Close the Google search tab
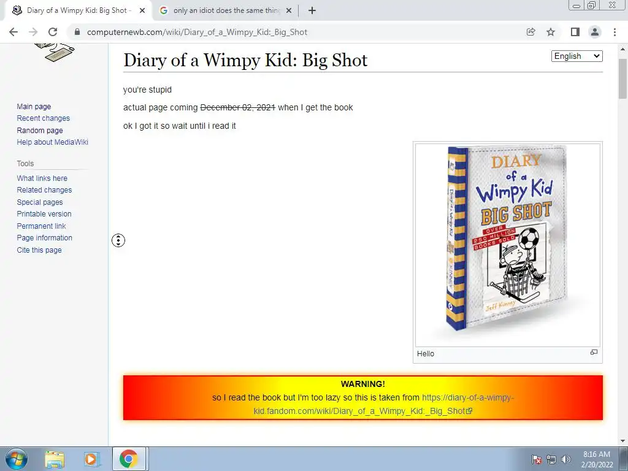The width and height of the screenshot is (628, 471). point(289,11)
